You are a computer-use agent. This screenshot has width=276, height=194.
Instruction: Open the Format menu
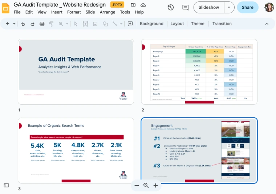74,12
